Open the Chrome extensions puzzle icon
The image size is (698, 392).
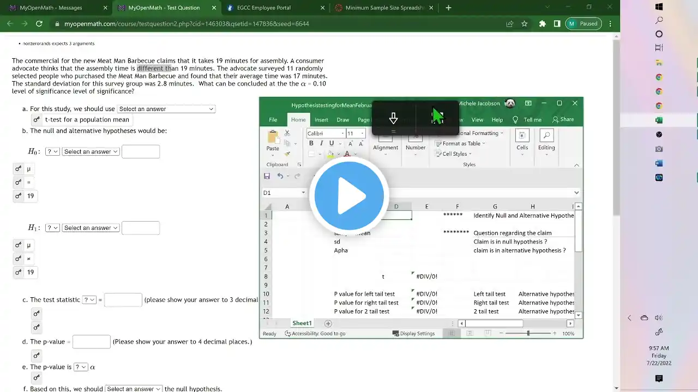(x=543, y=24)
